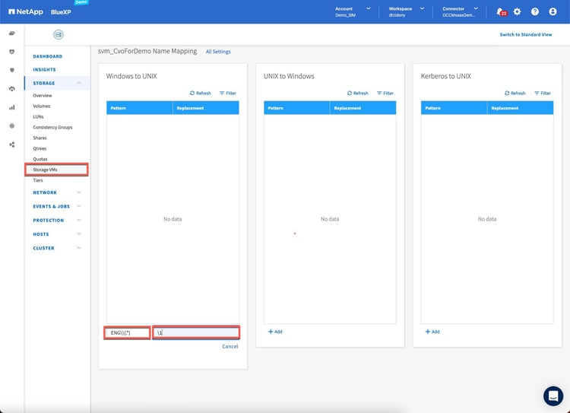Open the Volumes menu item
570x413 pixels.
click(43, 106)
